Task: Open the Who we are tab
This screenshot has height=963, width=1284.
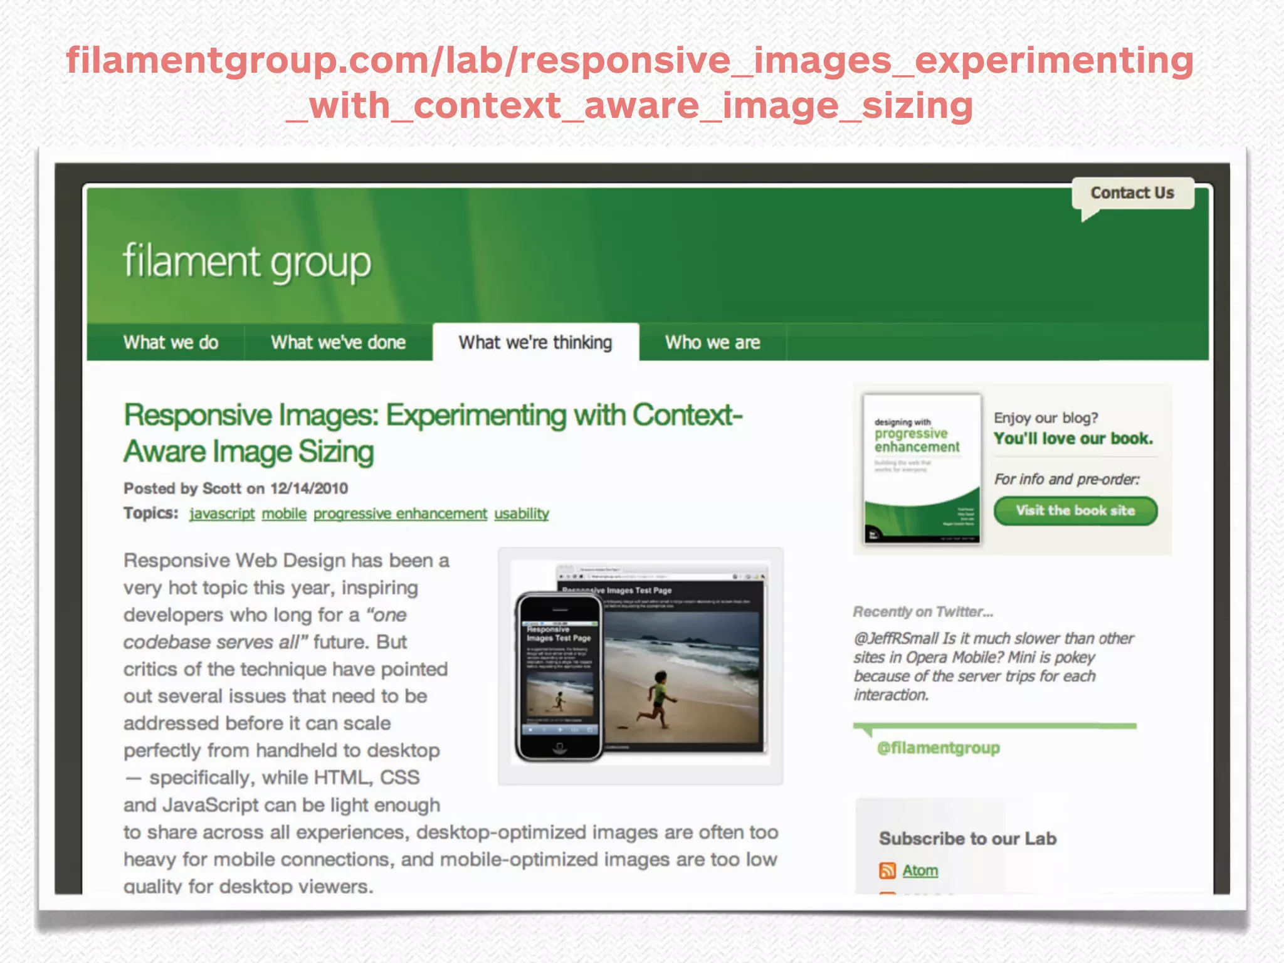Action: click(712, 342)
